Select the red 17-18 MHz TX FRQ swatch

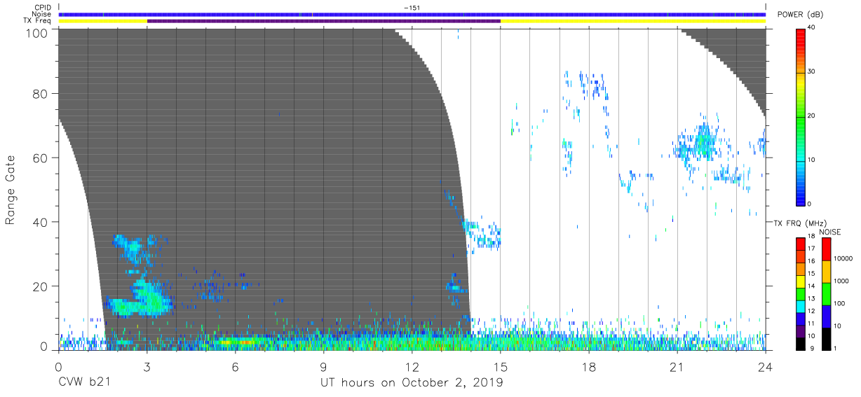[801, 244]
